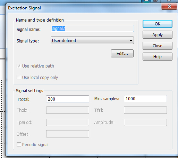The image size is (178, 158).
Task: Close dialog with red X icon
Action: [169, 6]
